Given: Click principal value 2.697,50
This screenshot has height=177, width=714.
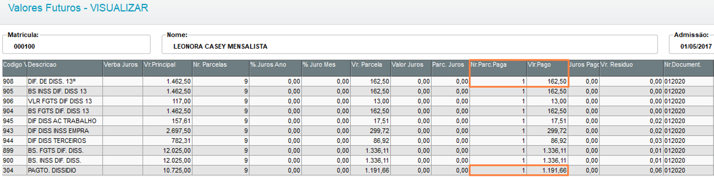Looking at the screenshot, I should pos(167,131).
